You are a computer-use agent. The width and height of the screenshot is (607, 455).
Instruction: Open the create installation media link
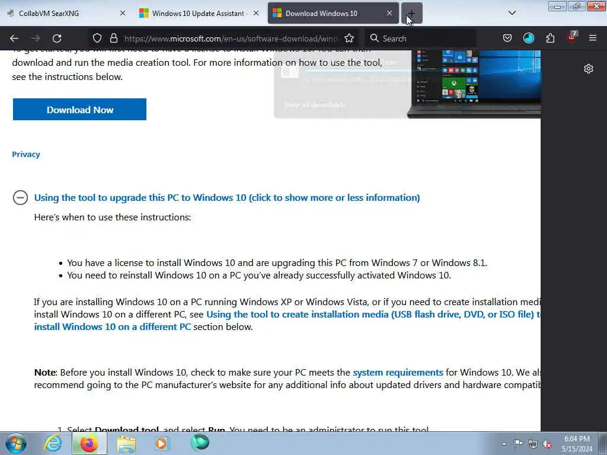[287, 321]
